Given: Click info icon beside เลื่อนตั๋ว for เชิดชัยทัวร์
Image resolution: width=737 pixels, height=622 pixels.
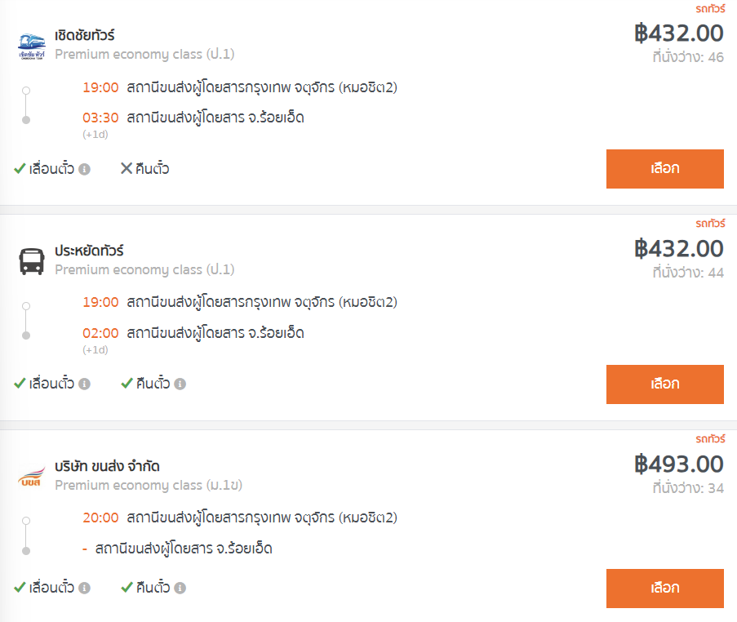Looking at the screenshot, I should [x=85, y=170].
